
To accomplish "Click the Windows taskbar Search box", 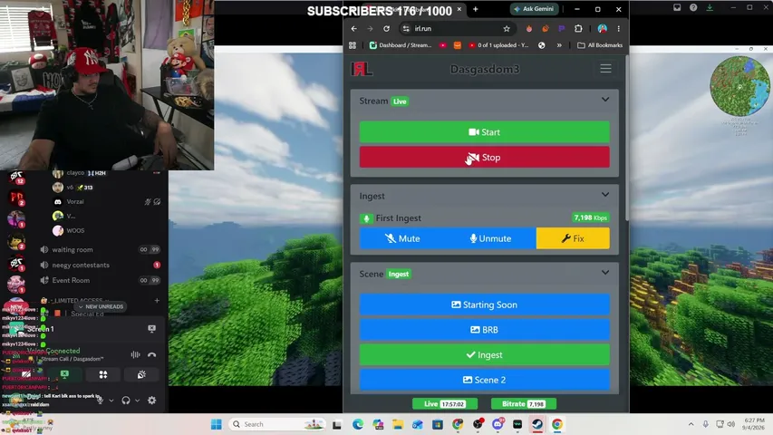I will (277, 424).
